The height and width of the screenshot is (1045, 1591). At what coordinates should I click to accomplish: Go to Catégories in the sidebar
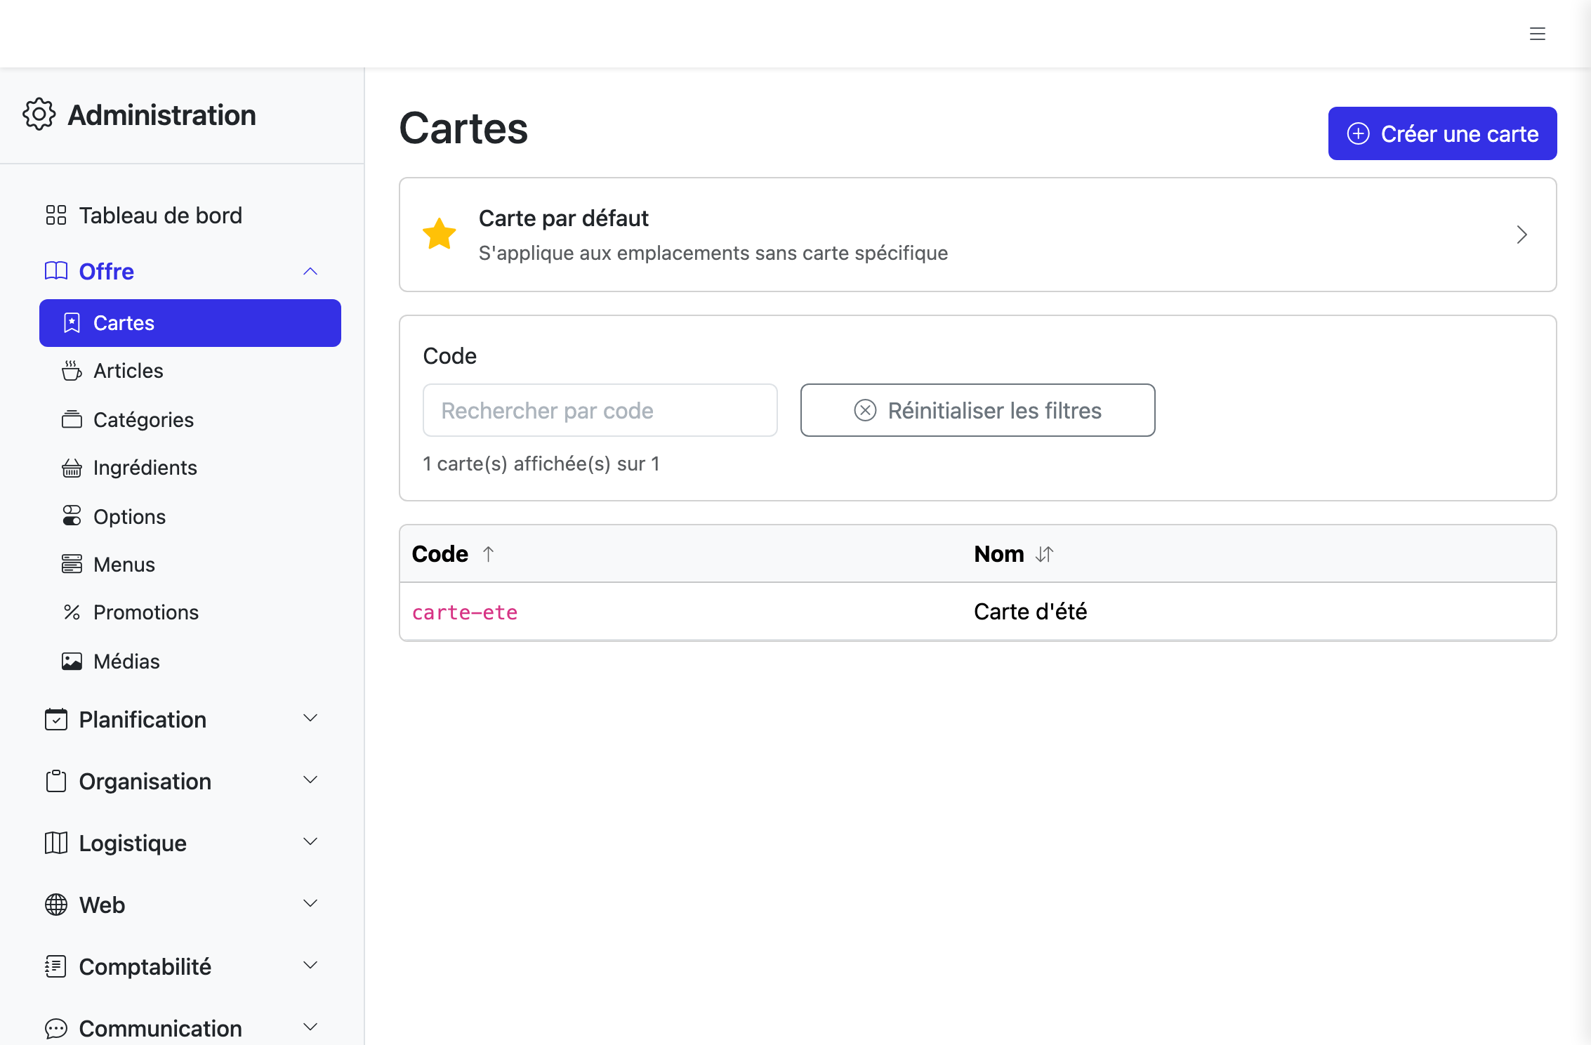pyautogui.click(x=190, y=419)
